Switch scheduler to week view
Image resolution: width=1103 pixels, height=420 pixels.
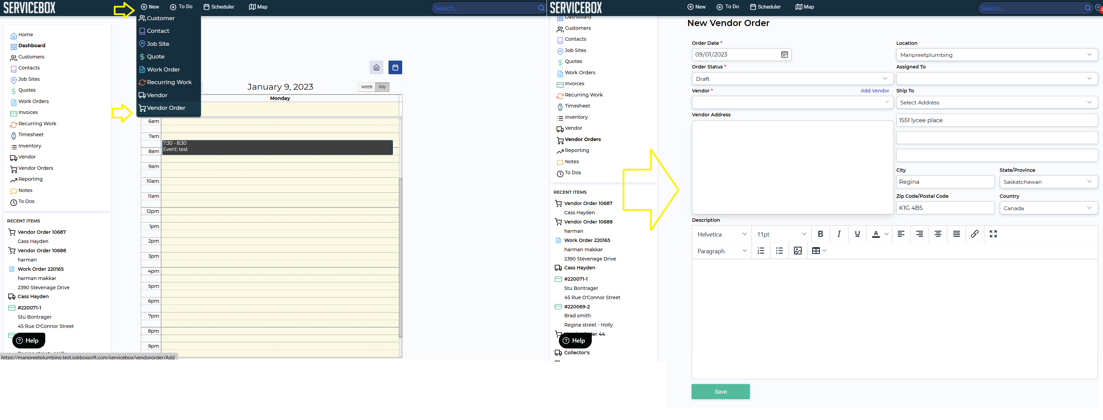coord(367,87)
